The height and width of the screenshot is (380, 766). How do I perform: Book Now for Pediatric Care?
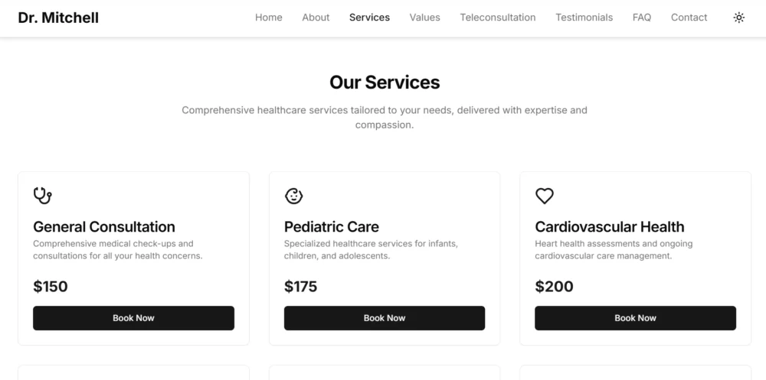click(385, 318)
